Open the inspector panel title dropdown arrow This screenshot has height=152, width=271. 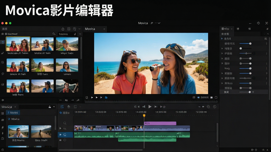click(x=232, y=29)
